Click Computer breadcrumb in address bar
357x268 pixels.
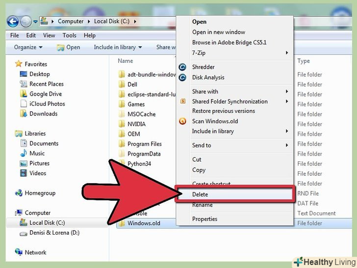pyautogui.click(x=71, y=21)
